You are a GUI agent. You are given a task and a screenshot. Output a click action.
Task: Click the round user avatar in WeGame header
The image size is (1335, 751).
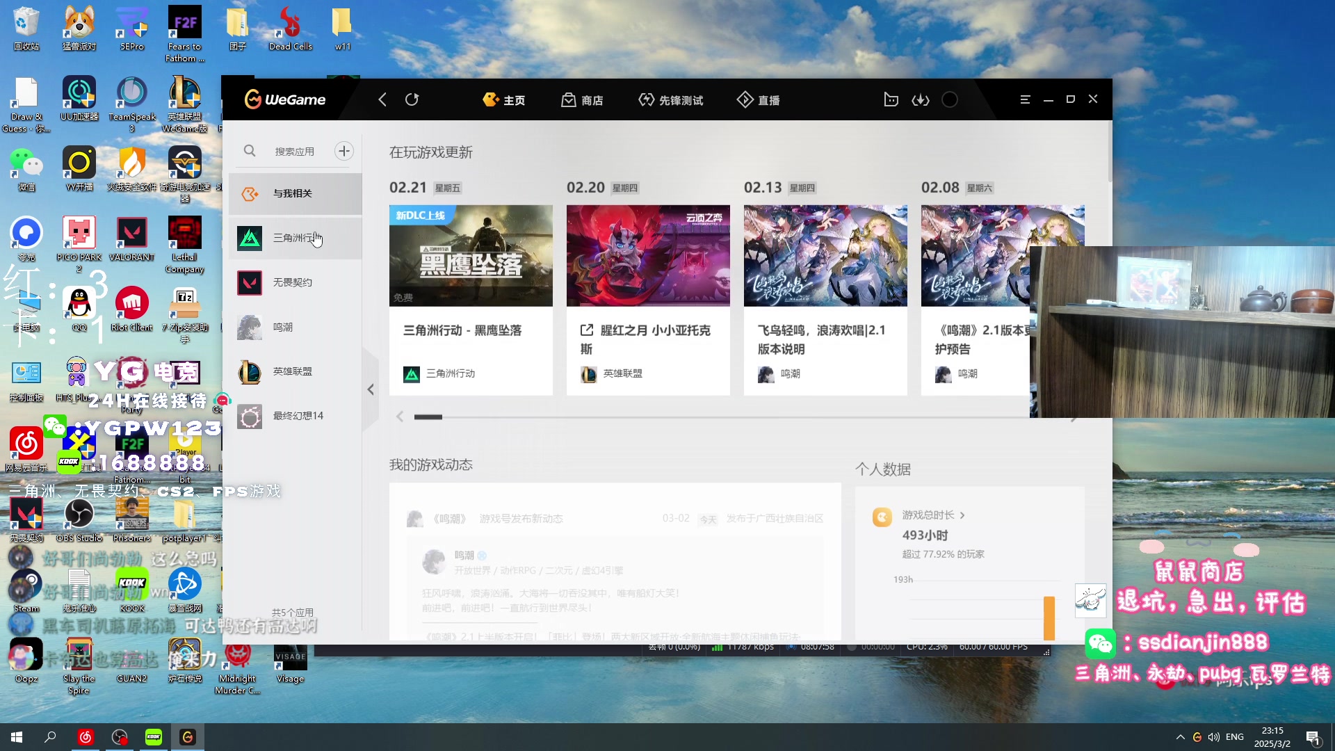tap(950, 99)
